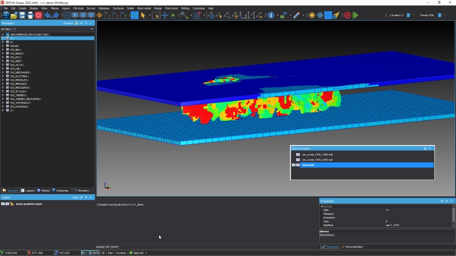This screenshot has width=456, height=256.
Task: Open the Surfaces menu
Action: pos(118,9)
